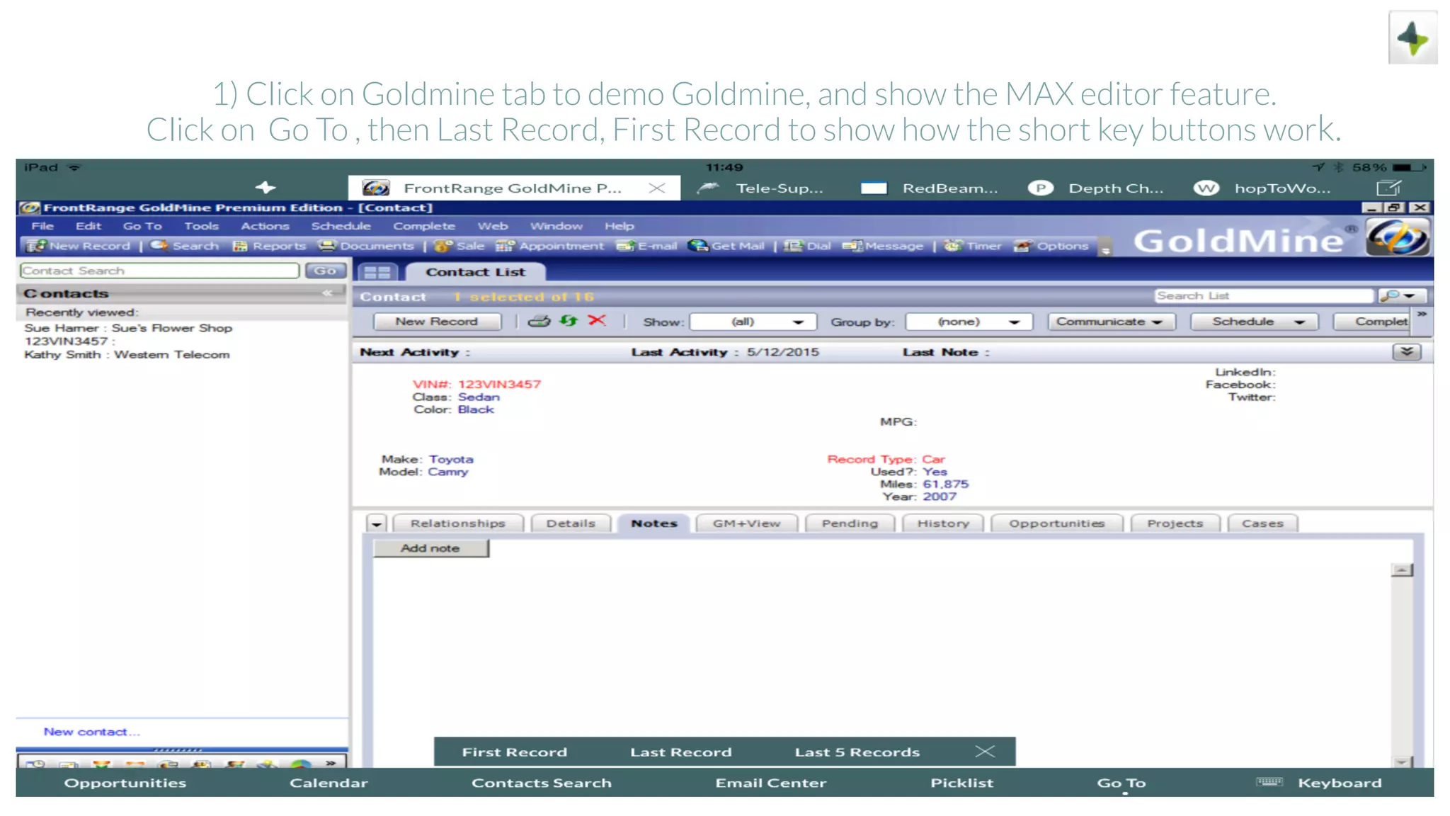Close the shortcut key popup bar
This screenshot has width=1450, height=816.
[985, 752]
